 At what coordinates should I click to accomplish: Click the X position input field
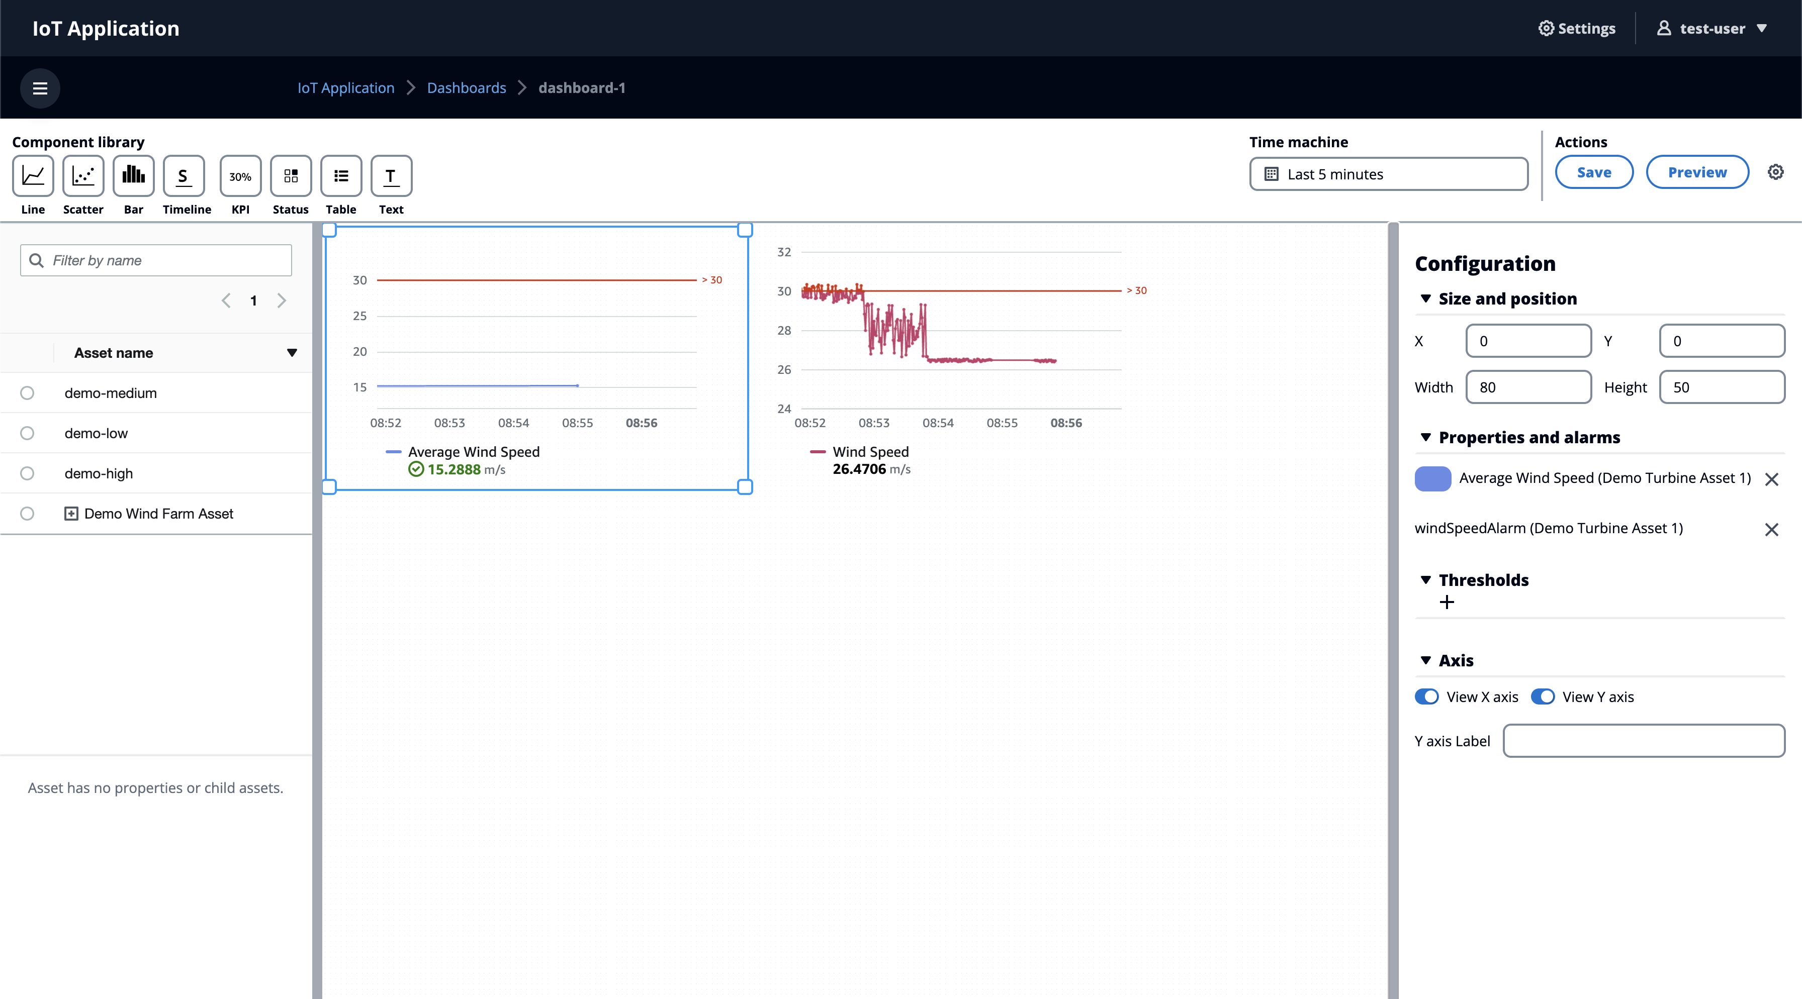pyautogui.click(x=1528, y=341)
